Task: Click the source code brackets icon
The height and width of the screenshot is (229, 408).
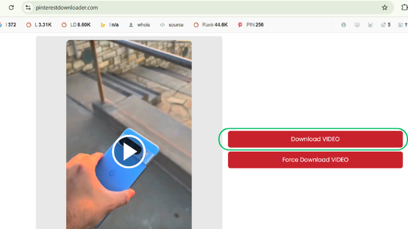Action: 163,25
